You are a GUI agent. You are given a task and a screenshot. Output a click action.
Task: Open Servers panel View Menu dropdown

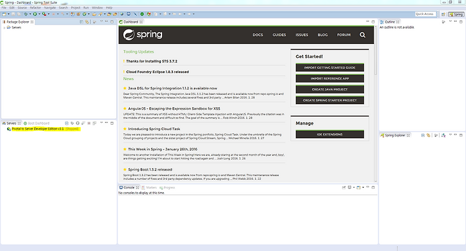pyautogui.click(x=101, y=123)
